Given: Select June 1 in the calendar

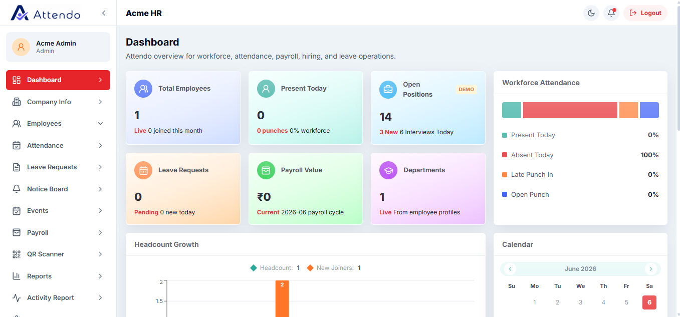Looking at the screenshot, I should (535, 302).
